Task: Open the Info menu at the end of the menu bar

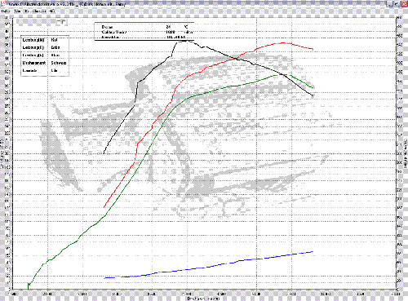Action: point(51,11)
